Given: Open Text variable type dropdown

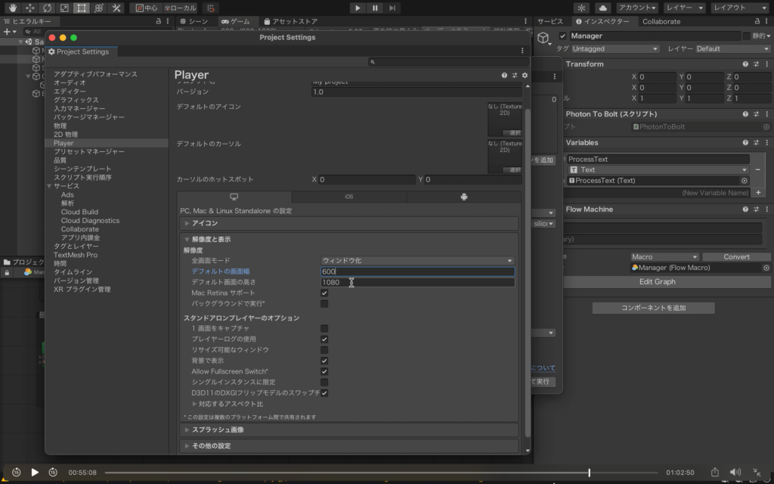Looking at the screenshot, I should 658,169.
